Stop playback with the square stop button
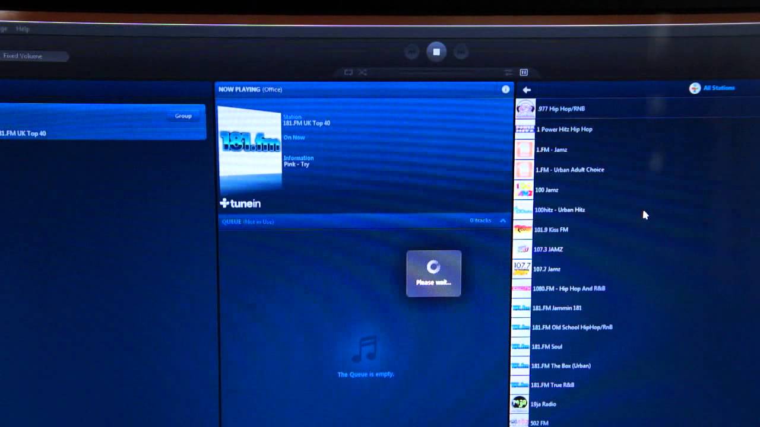Screen dimensions: 760x427 436,52
